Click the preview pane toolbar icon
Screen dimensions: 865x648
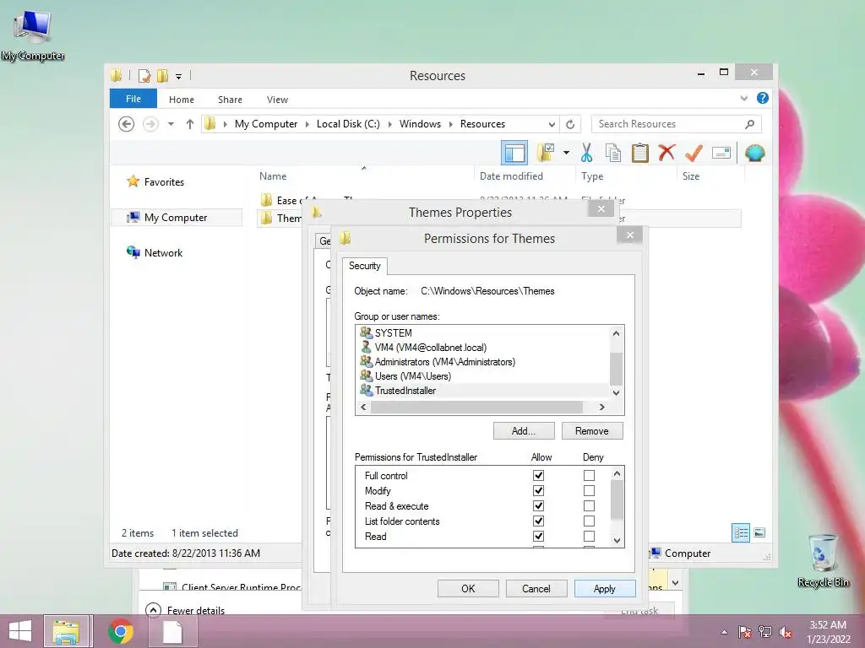(x=514, y=153)
